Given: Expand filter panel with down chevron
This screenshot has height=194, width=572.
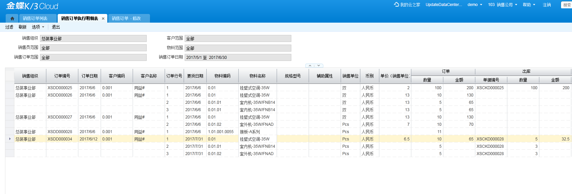Looking at the screenshot, I should pyautogui.click(x=319, y=66).
